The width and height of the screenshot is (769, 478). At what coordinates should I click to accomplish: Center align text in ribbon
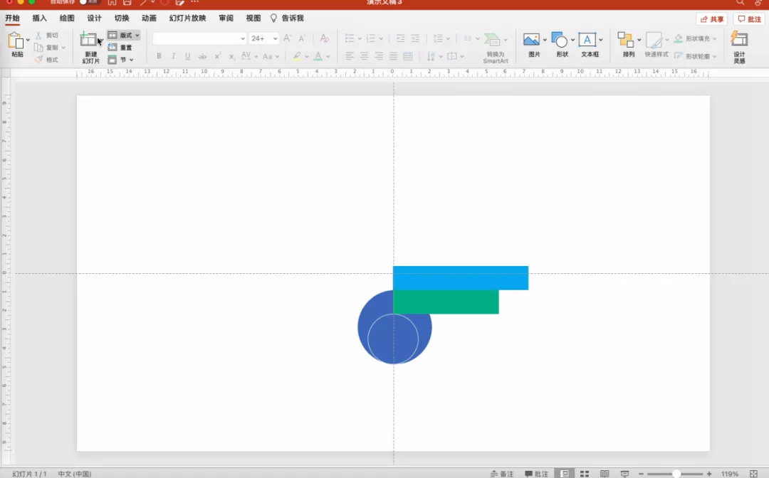tap(364, 56)
